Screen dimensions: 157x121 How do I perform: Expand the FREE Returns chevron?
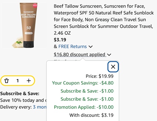(x=90, y=46)
